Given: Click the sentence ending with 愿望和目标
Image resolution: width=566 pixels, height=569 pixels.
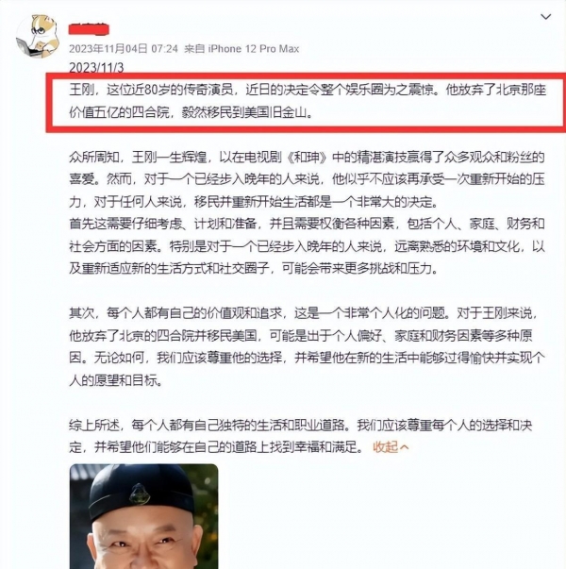Looking at the screenshot, I should [307, 369].
